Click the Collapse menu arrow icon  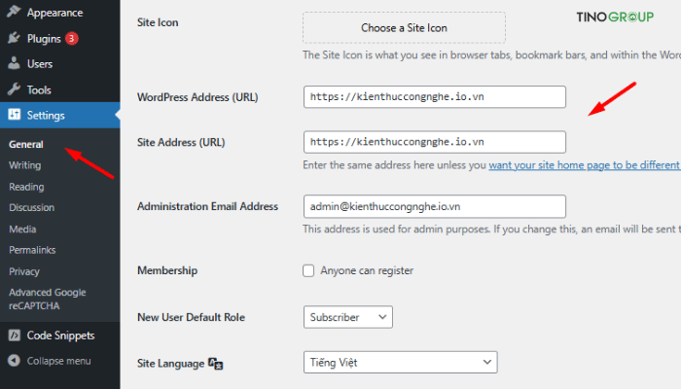14,361
